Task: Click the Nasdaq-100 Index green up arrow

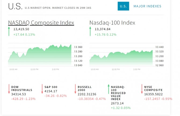Action: [91, 31]
